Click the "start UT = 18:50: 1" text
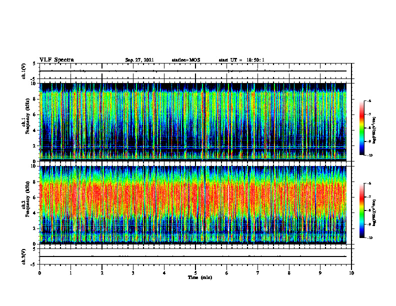Image resolution: width=396 pixels, height=306 pixels. click(241, 60)
